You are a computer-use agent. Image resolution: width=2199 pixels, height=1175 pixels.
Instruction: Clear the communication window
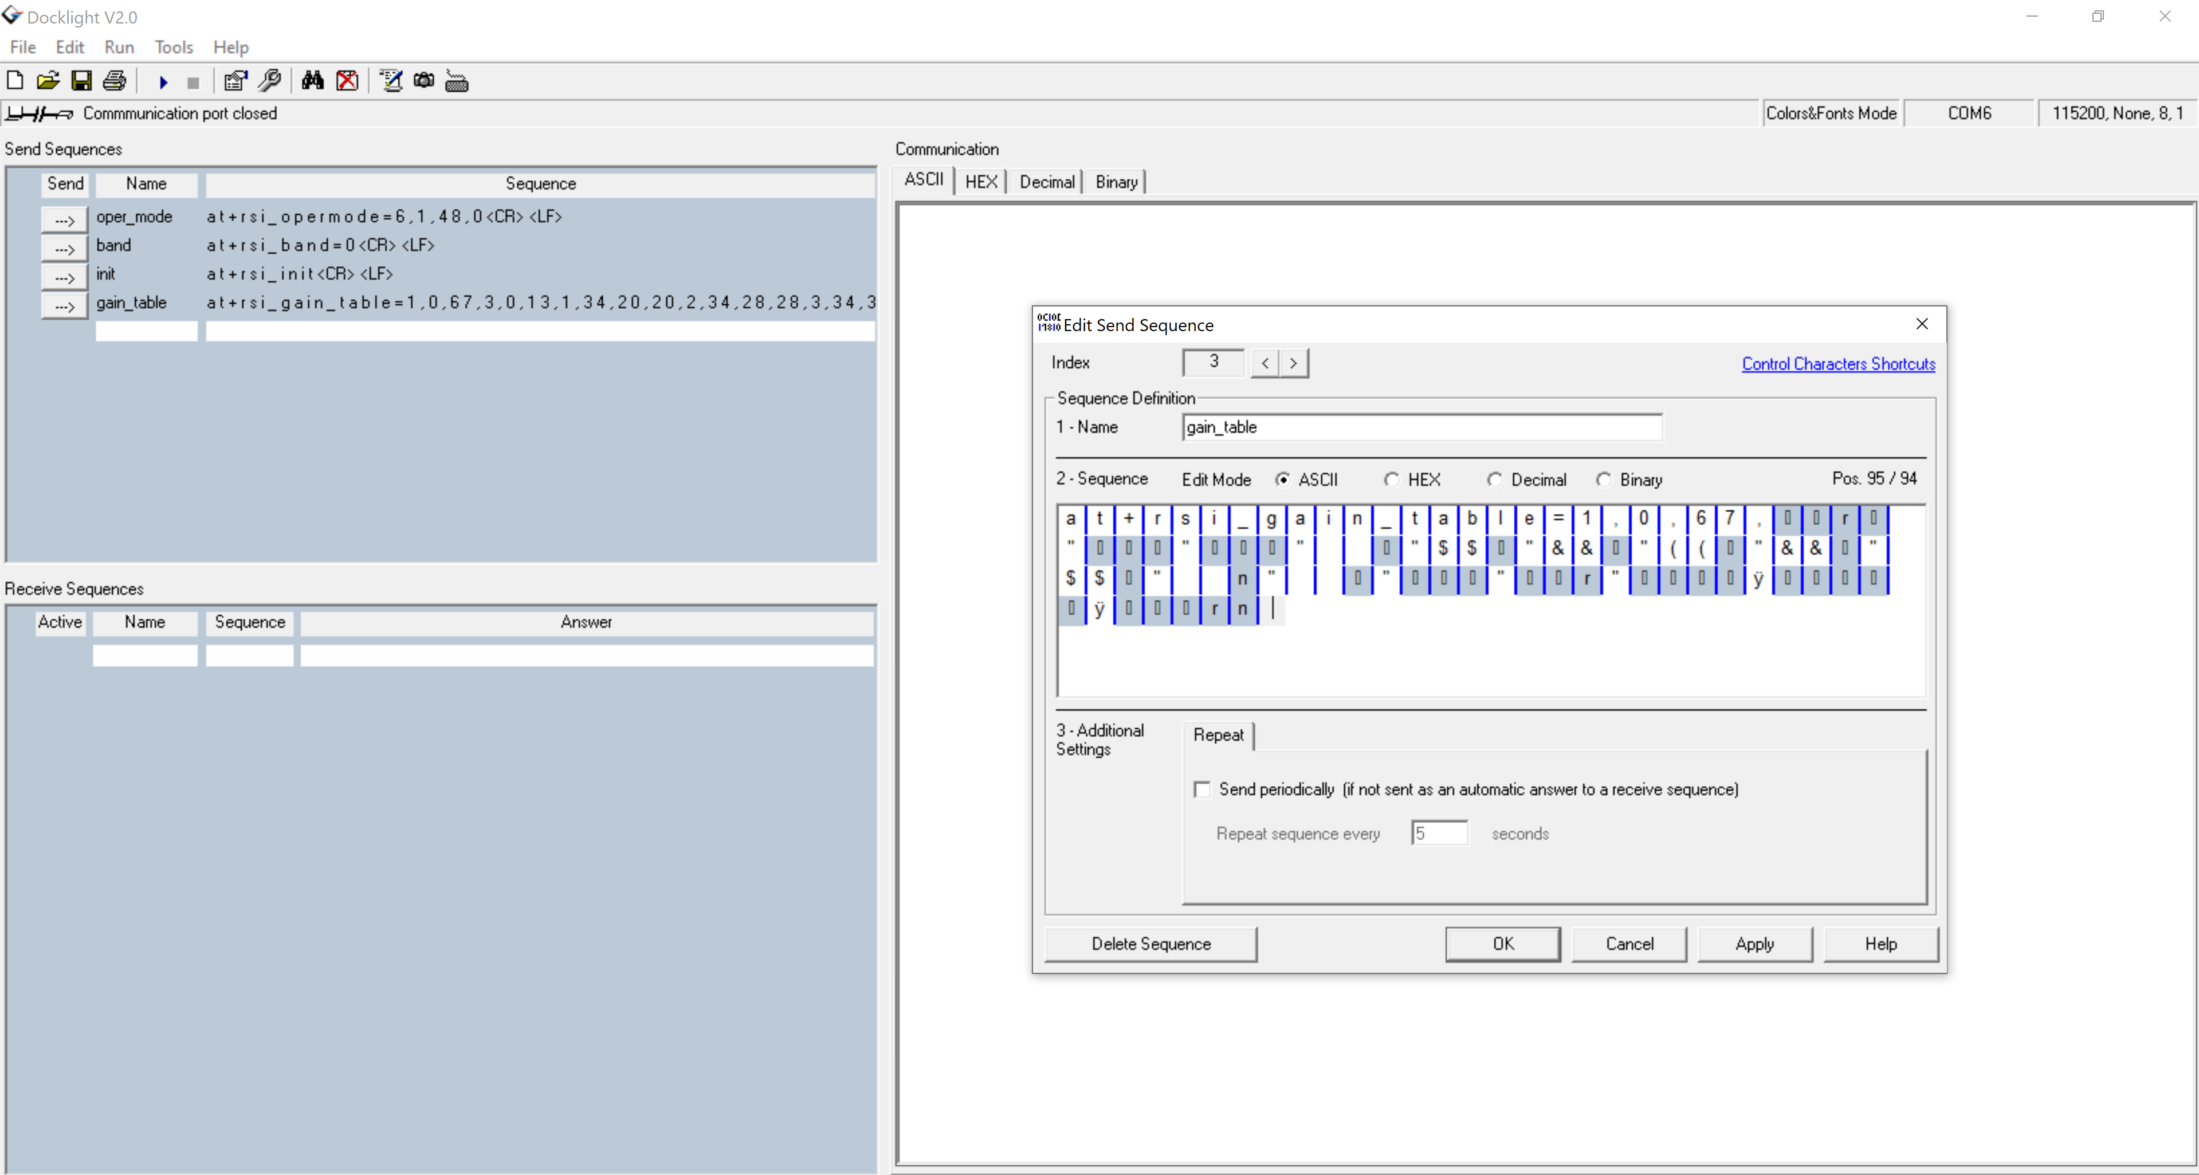click(347, 80)
